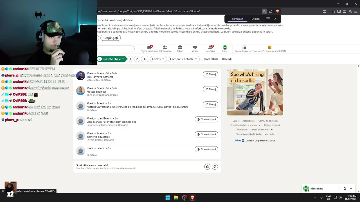This screenshot has height=202, width=360.
Task: Open lowercase marius boeriu name link
Action: point(96,148)
